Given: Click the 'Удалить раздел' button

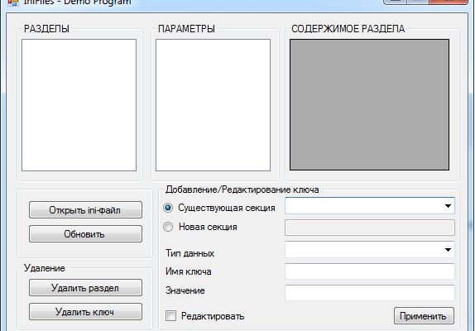Looking at the screenshot, I should tap(85, 287).
